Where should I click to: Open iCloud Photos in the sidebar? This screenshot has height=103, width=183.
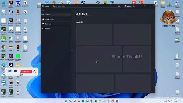click(56, 19)
